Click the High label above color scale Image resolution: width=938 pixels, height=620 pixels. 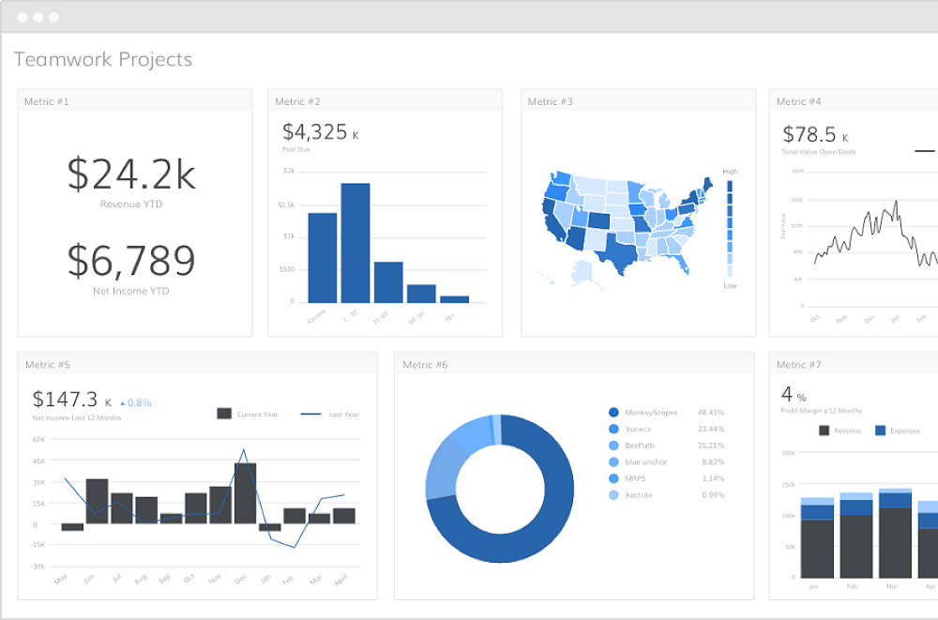(730, 171)
